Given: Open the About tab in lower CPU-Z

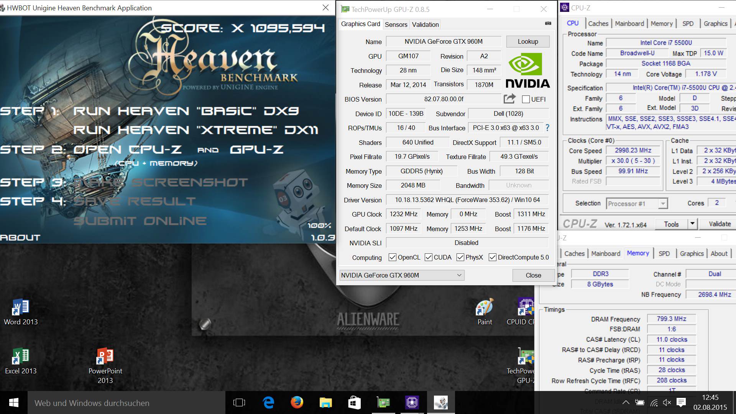Looking at the screenshot, I should coord(719,253).
